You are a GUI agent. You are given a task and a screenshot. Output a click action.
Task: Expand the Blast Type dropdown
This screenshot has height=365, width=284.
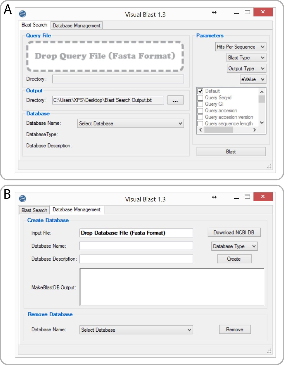point(246,58)
